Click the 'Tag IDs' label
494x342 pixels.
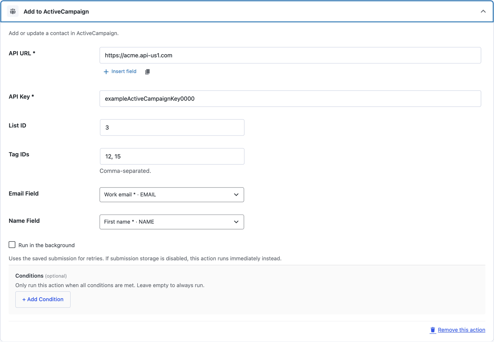(19, 154)
